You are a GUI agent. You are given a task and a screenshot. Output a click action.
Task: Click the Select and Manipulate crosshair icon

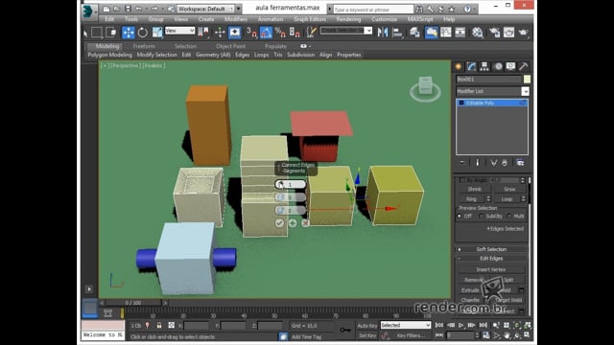point(220,33)
